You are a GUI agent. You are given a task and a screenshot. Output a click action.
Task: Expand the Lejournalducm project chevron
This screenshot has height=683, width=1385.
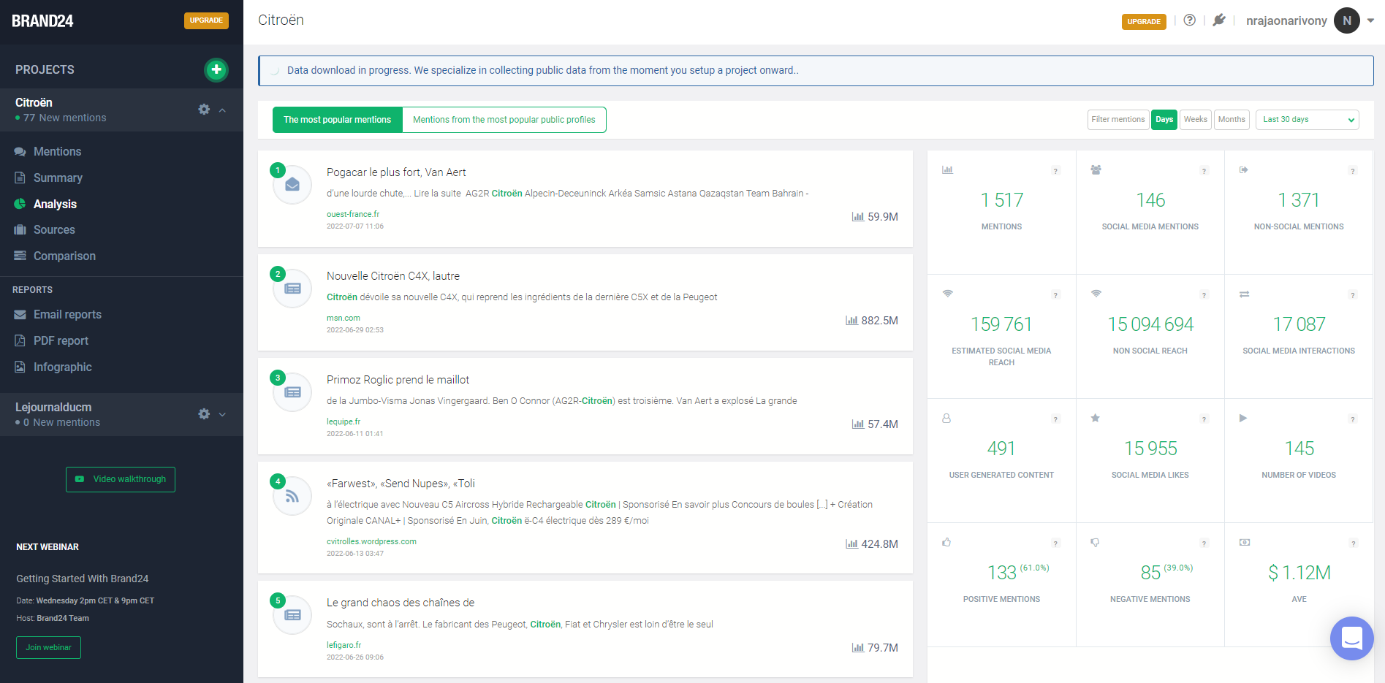pos(222,415)
